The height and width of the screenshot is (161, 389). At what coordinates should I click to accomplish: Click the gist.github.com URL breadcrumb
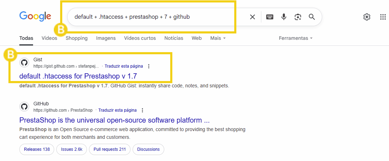click(x=66, y=66)
